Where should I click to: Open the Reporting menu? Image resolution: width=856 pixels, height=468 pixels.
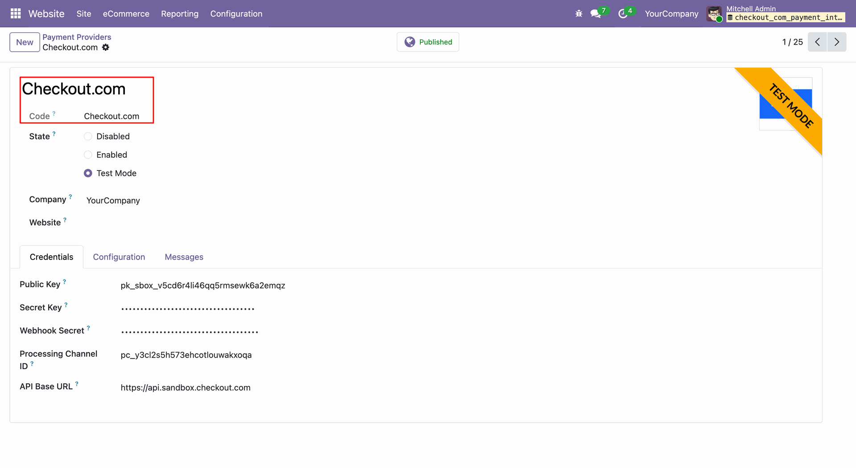click(180, 14)
